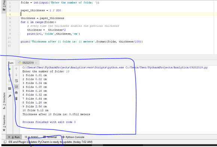The height and width of the screenshot is (147, 217).
Task: Click the '6 folds 0.32 cm' output line
Action: (34, 95)
